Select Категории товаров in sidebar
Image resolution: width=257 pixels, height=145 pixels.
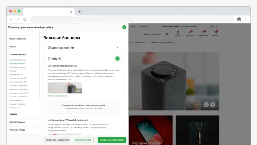tap(18, 67)
